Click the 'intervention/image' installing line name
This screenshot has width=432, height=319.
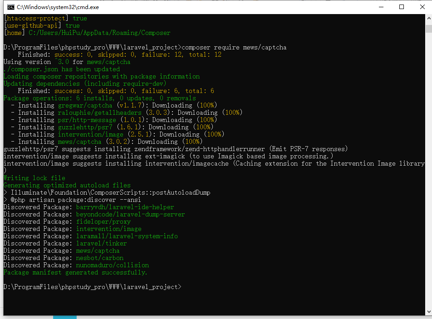tap(91, 134)
